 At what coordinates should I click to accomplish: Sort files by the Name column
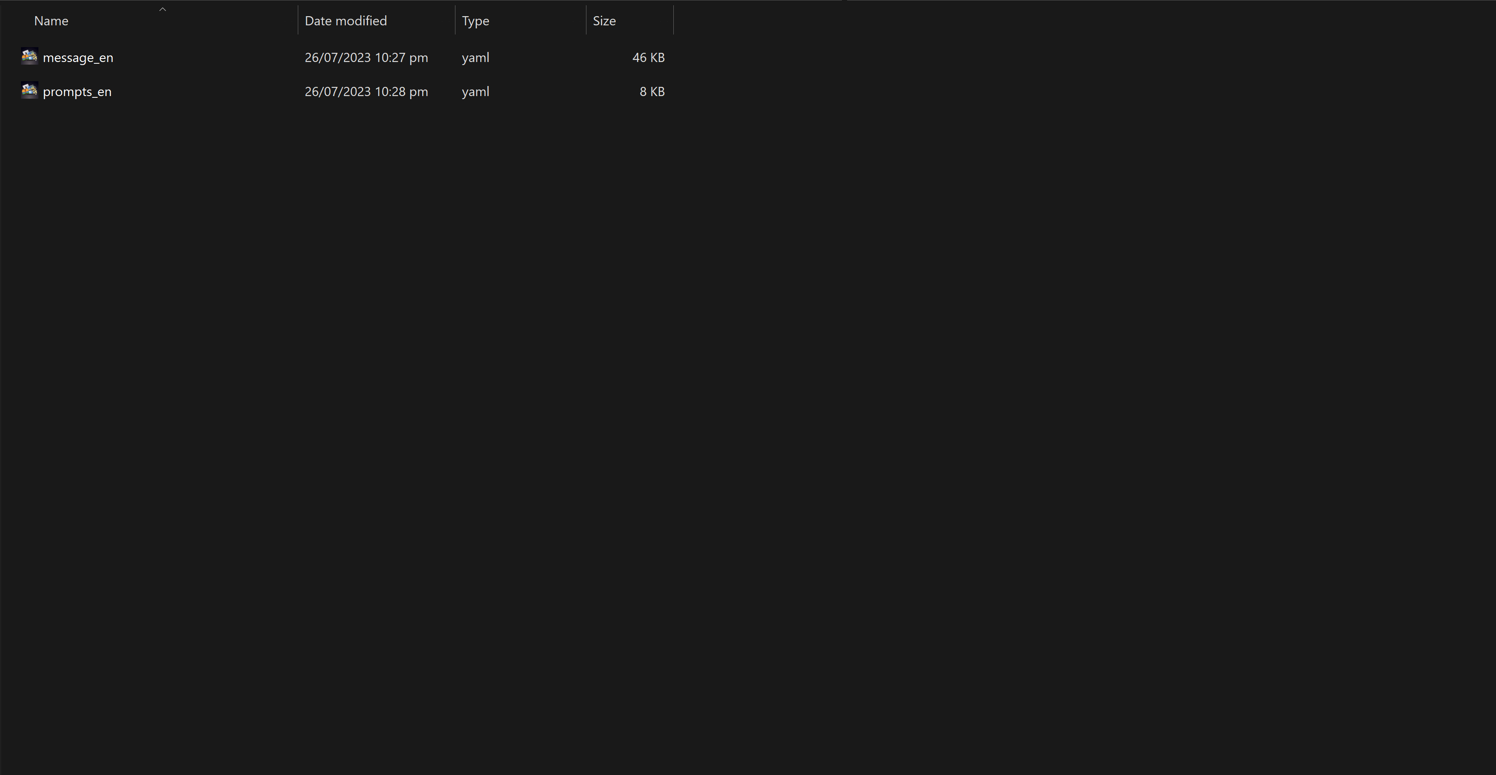coord(51,21)
